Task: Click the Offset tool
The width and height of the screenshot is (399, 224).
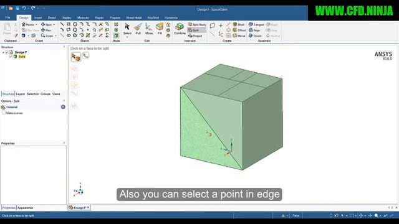Action: [239, 30]
